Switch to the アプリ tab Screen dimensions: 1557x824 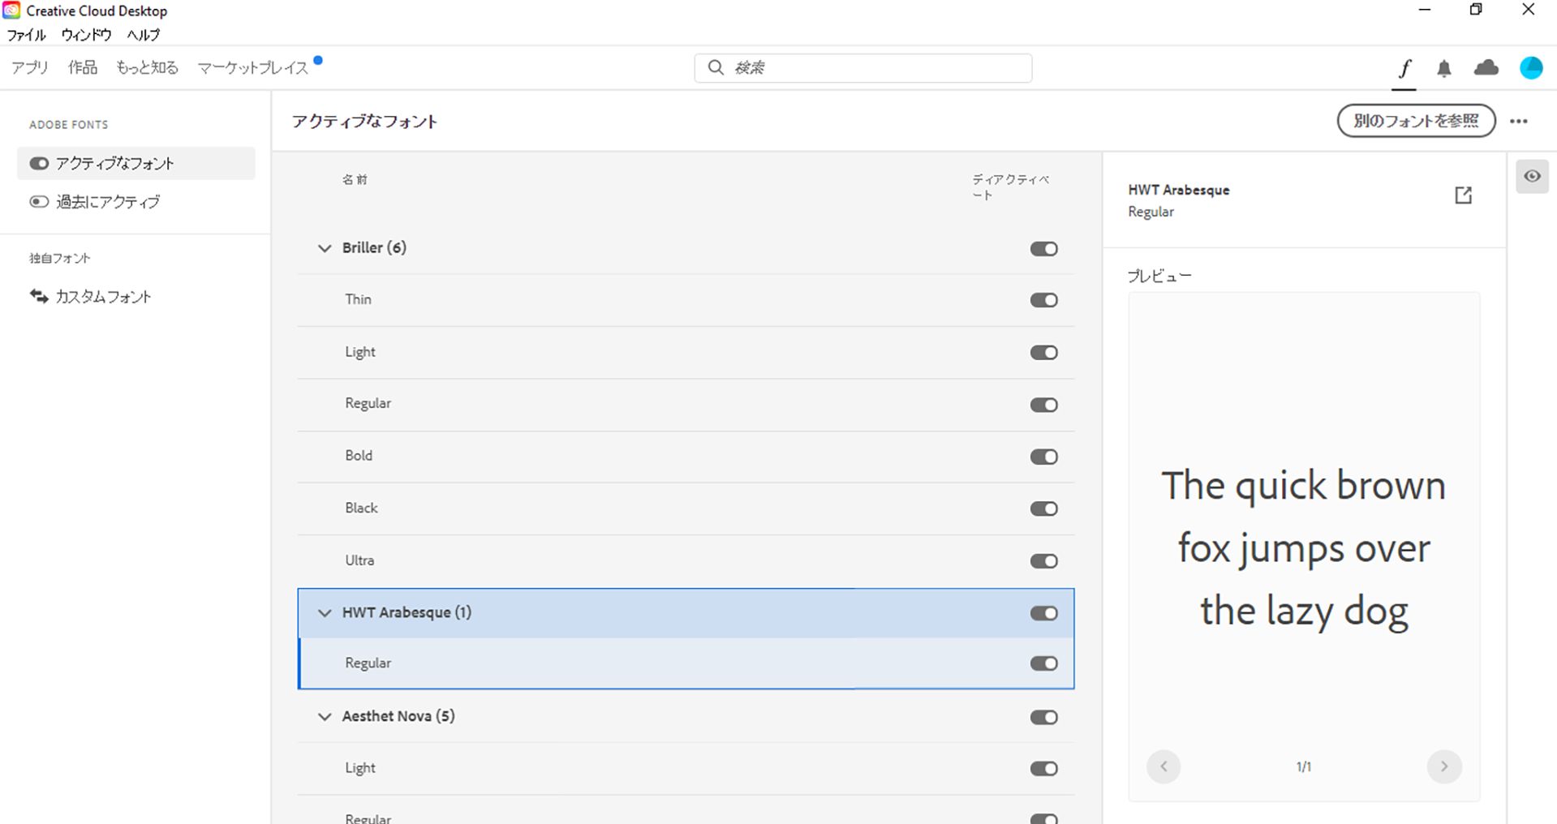tap(30, 67)
